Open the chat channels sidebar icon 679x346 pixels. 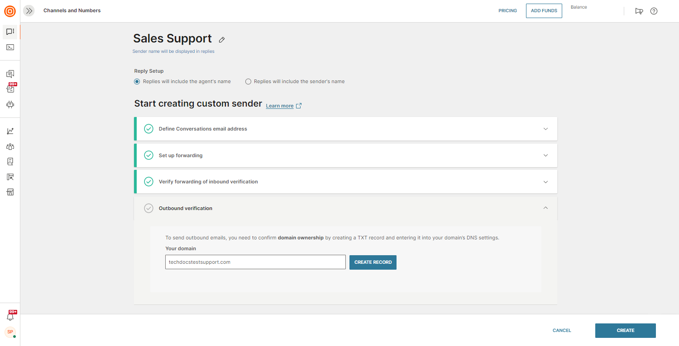click(x=10, y=32)
